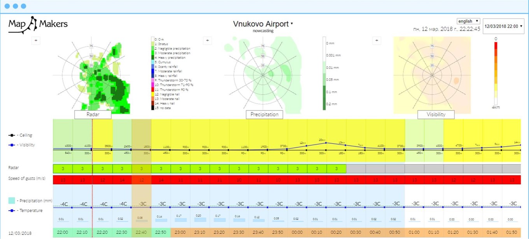Select the Radar map label tab
The height and width of the screenshot is (239, 529).
[x=93, y=115]
